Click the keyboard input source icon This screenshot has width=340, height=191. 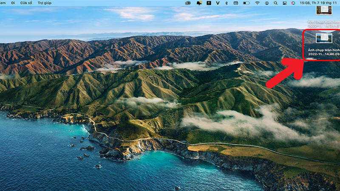coord(236,3)
